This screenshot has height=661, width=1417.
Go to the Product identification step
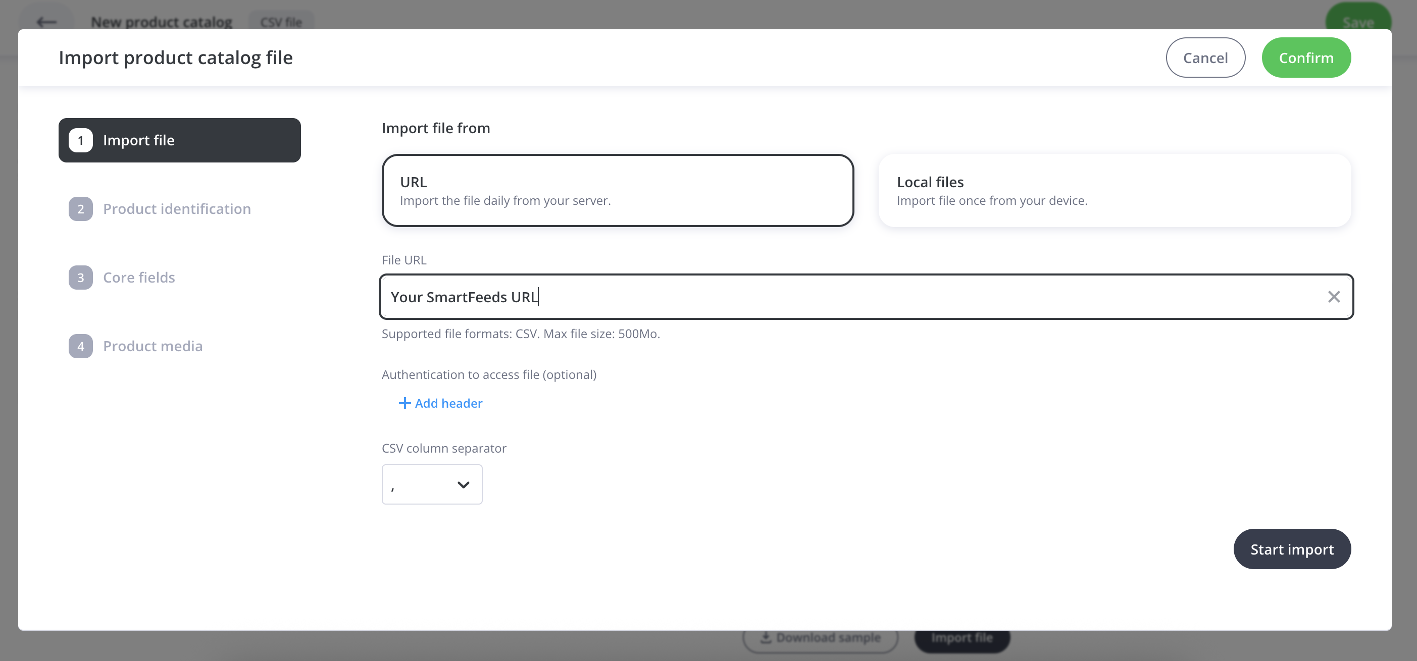[x=160, y=209]
